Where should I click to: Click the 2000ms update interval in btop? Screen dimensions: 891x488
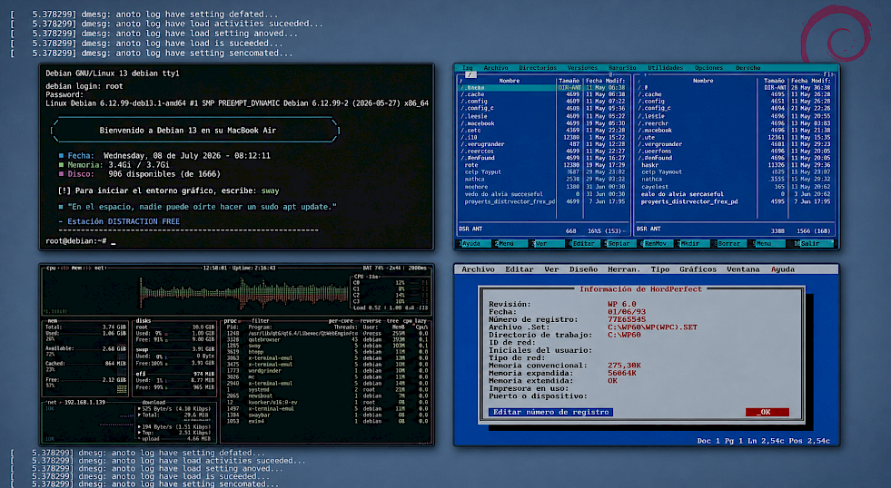pyautogui.click(x=417, y=268)
